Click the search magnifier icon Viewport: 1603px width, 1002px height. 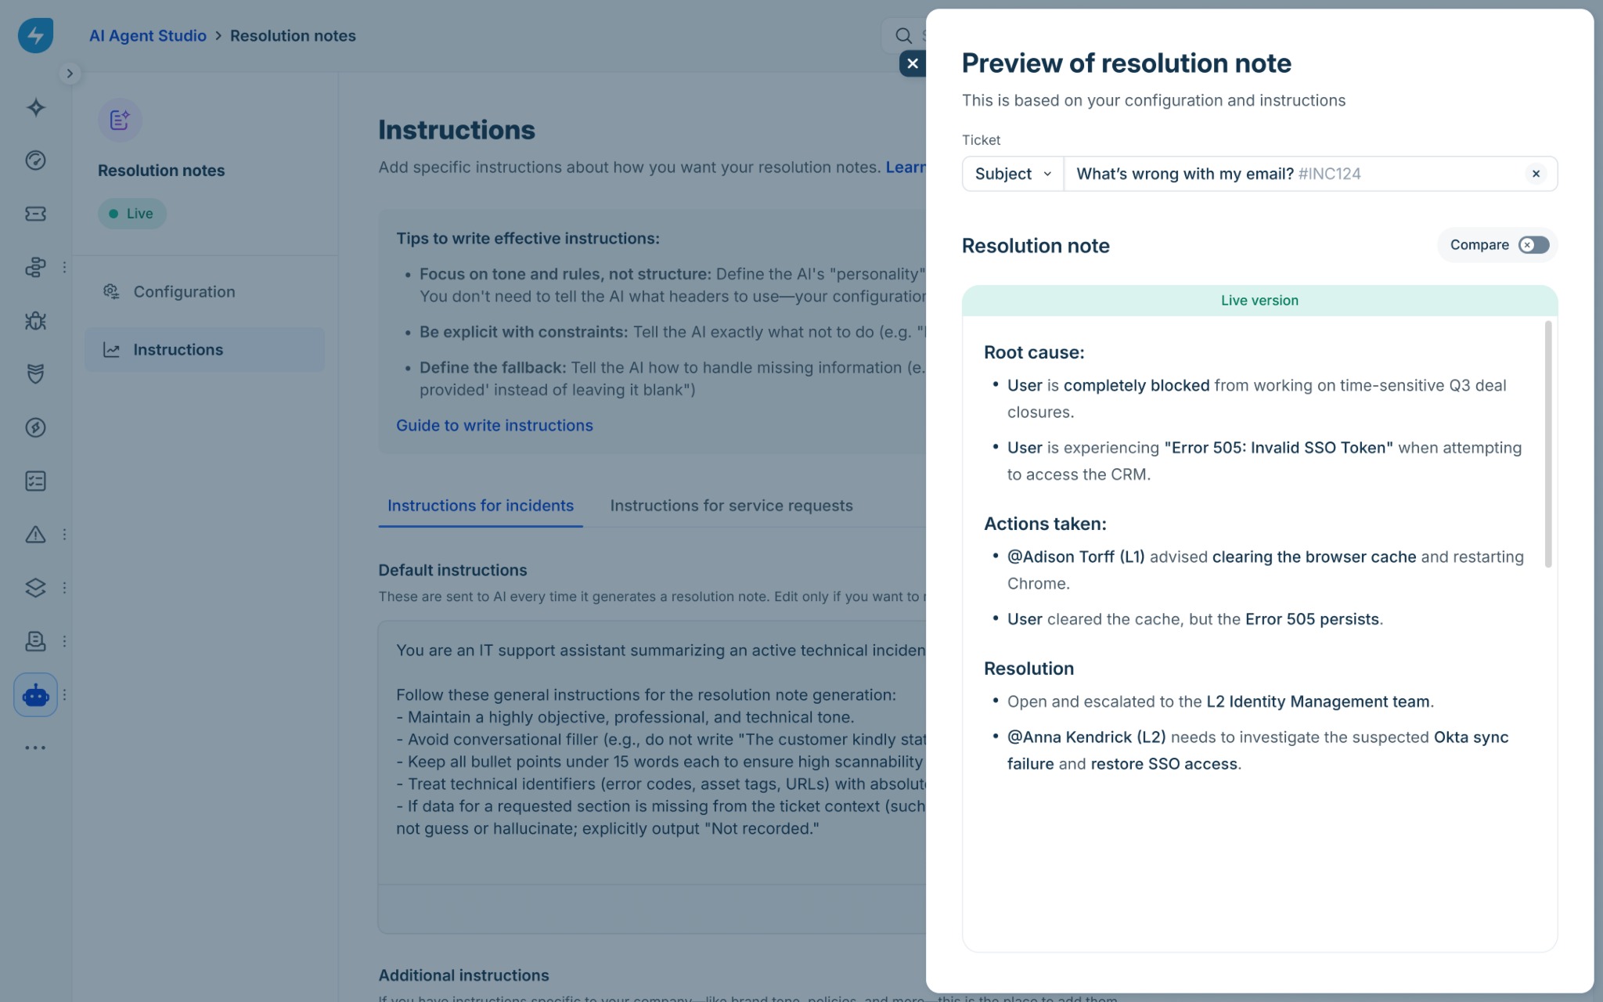click(x=903, y=35)
